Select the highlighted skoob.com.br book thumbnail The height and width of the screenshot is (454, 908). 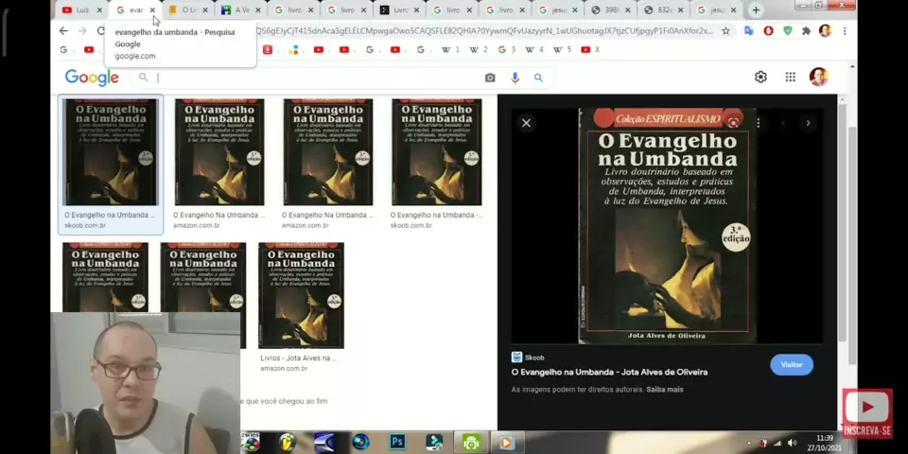(x=110, y=165)
